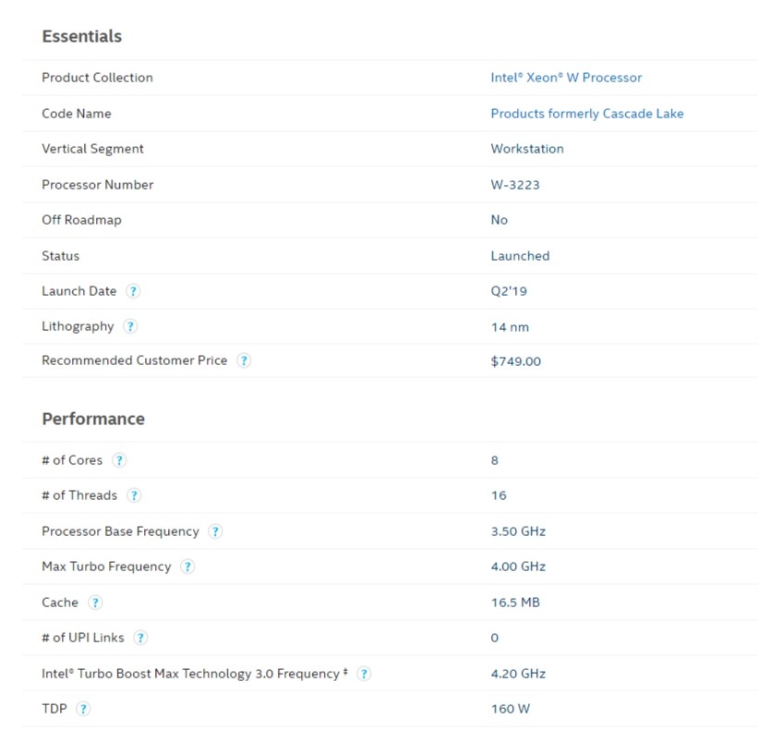The height and width of the screenshot is (743, 758).
Task: Click the # of Threads help icon
Action: 134,495
